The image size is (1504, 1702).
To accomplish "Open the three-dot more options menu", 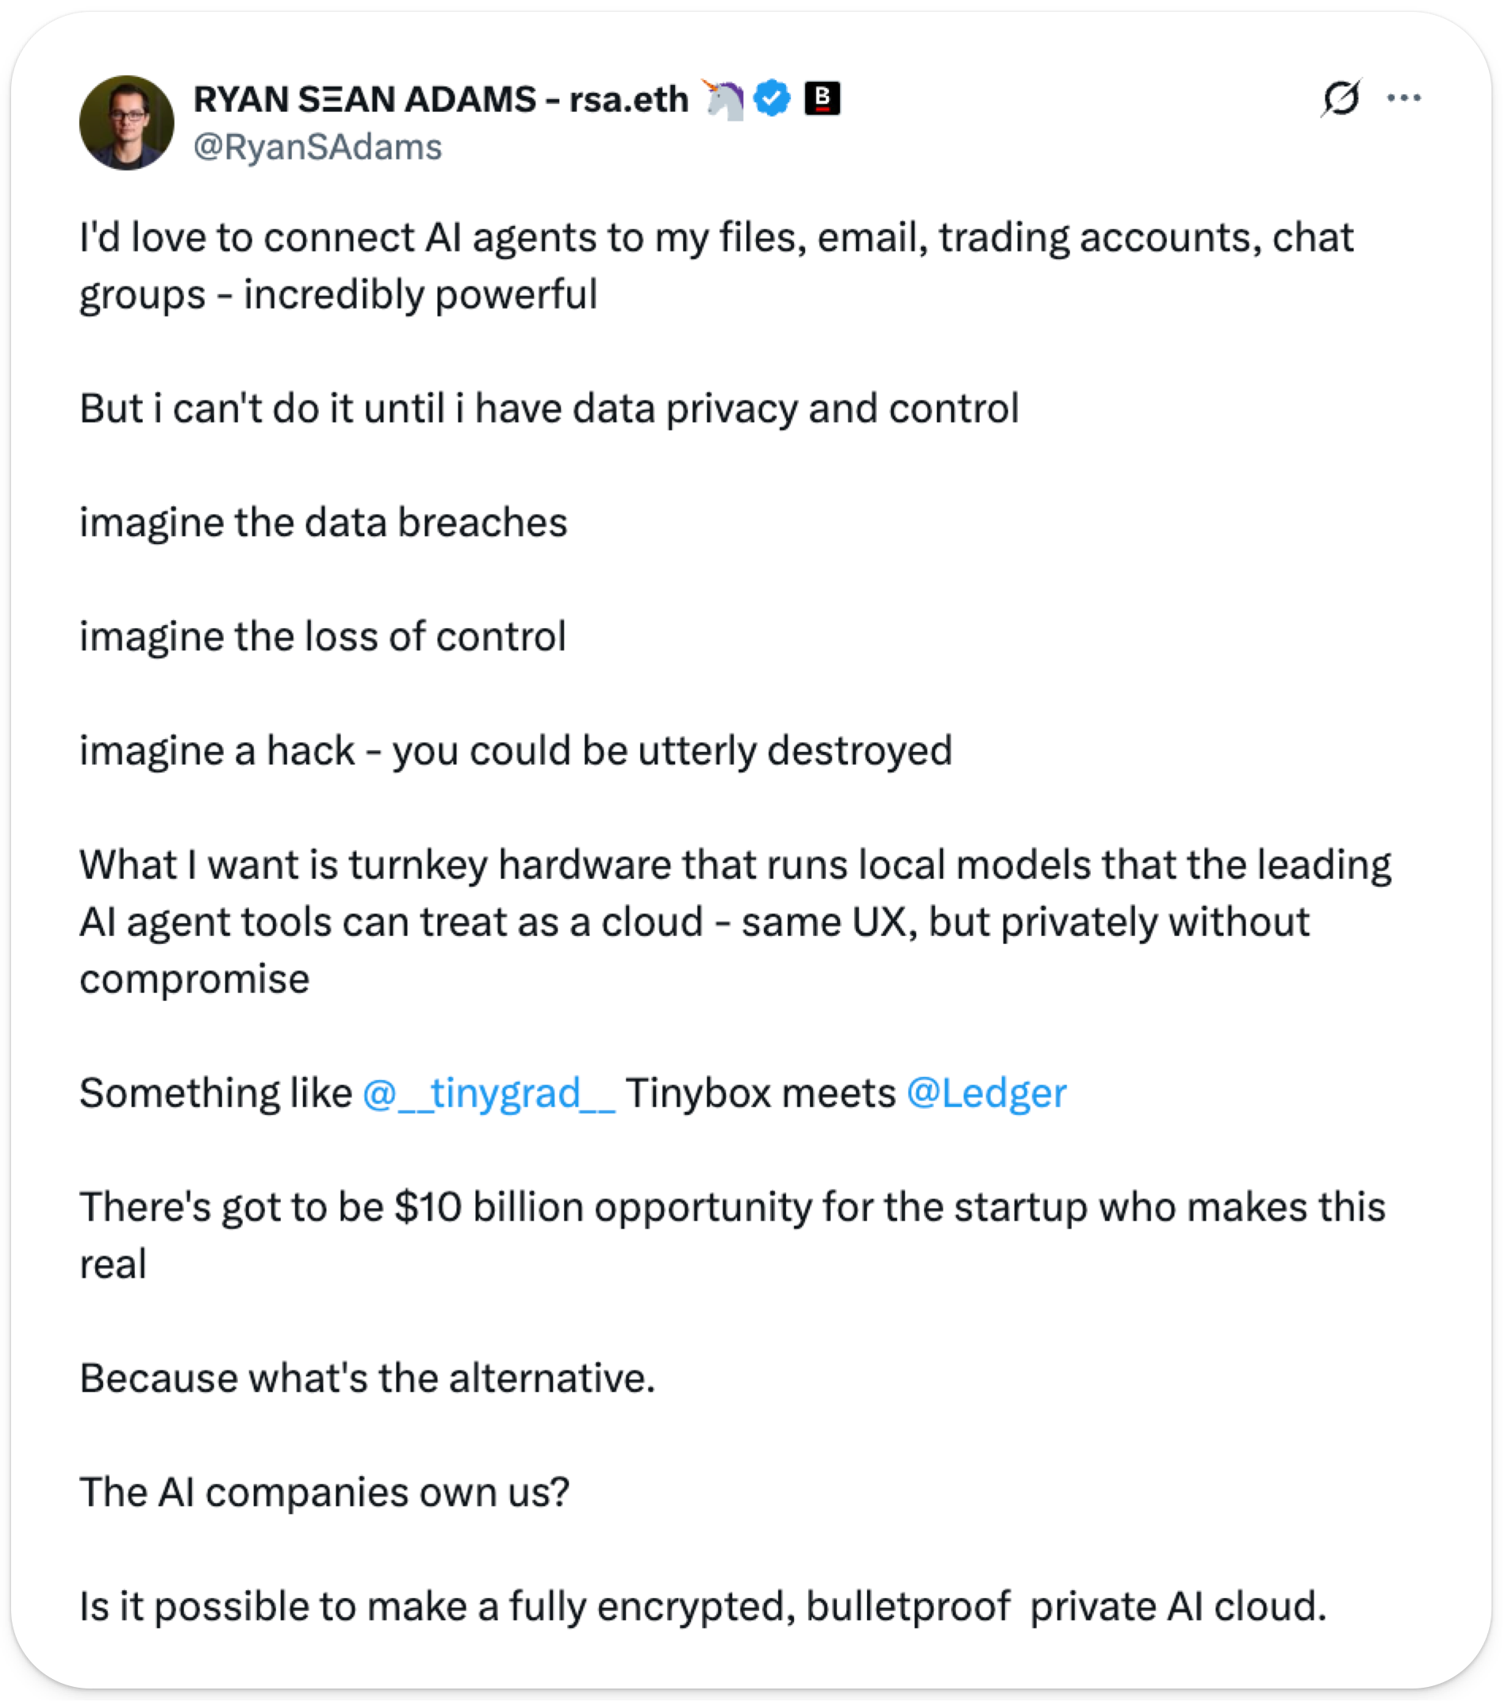I will pos(1404,98).
